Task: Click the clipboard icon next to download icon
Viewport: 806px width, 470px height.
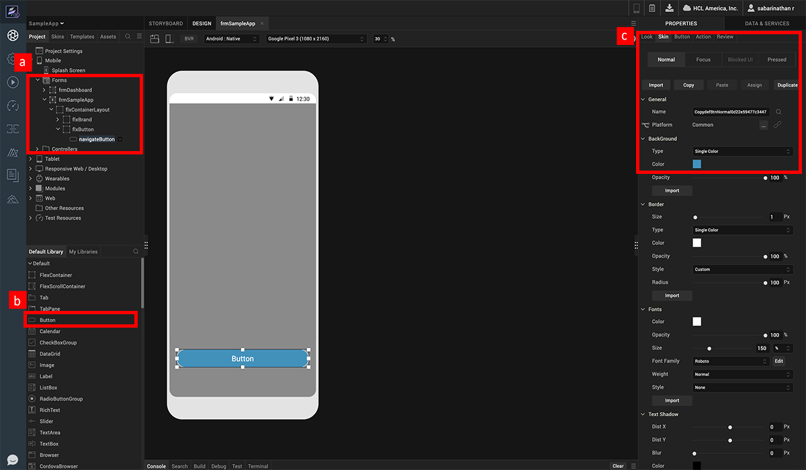Action: pyautogui.click(x=652, y=8)
